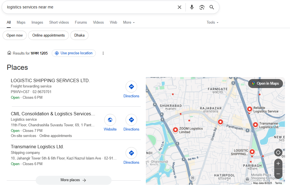Click Use precise location button
Screen dimensions: 290x191
(74, 53)
